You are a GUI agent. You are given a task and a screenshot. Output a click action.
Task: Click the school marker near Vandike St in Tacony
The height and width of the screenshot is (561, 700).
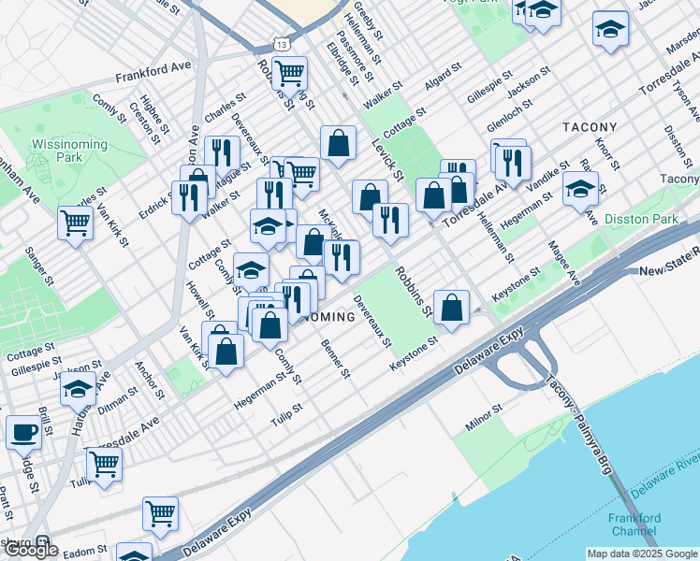click(x=580, y=189)
